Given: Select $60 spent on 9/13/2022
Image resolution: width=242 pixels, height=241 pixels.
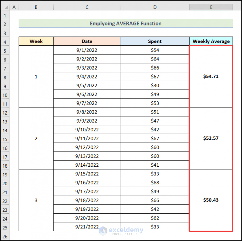Looking at the screenshot, I should (x=155, y=156).
